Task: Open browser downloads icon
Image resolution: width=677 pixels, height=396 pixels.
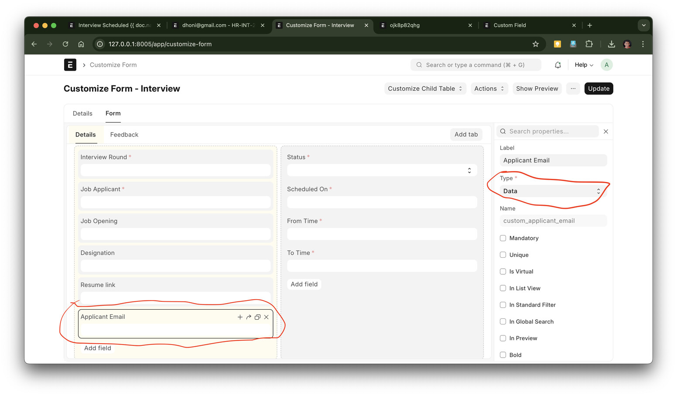Action: coord(611,44)
